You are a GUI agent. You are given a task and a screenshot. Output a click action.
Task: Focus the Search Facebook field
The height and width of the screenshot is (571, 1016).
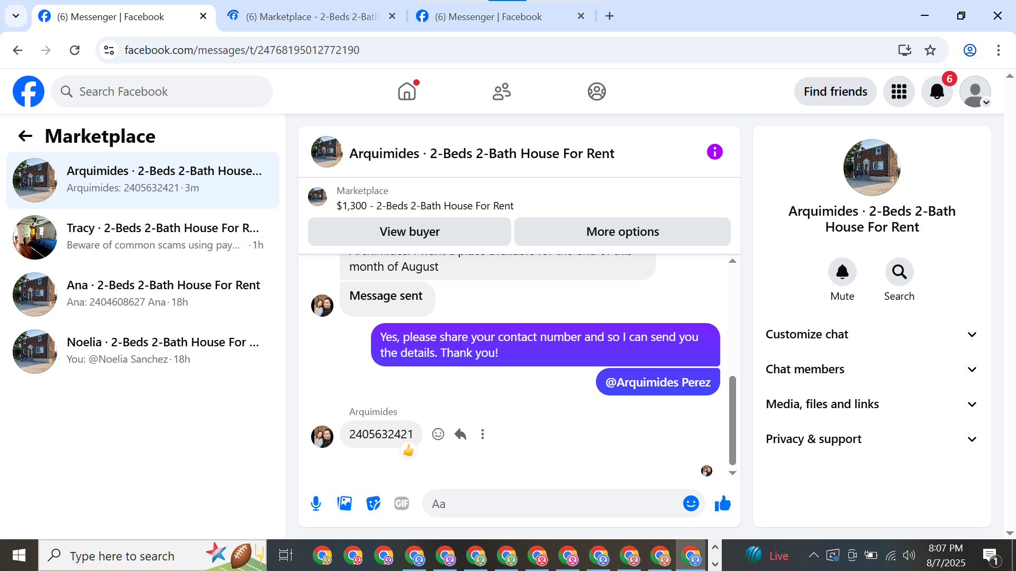[162, 91]
